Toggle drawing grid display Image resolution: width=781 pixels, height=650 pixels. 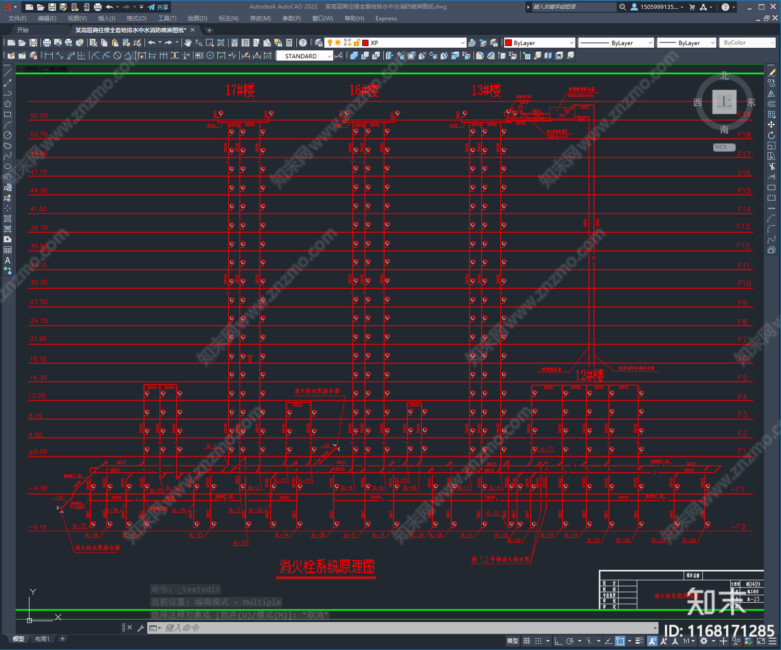(x=527, y=641)
